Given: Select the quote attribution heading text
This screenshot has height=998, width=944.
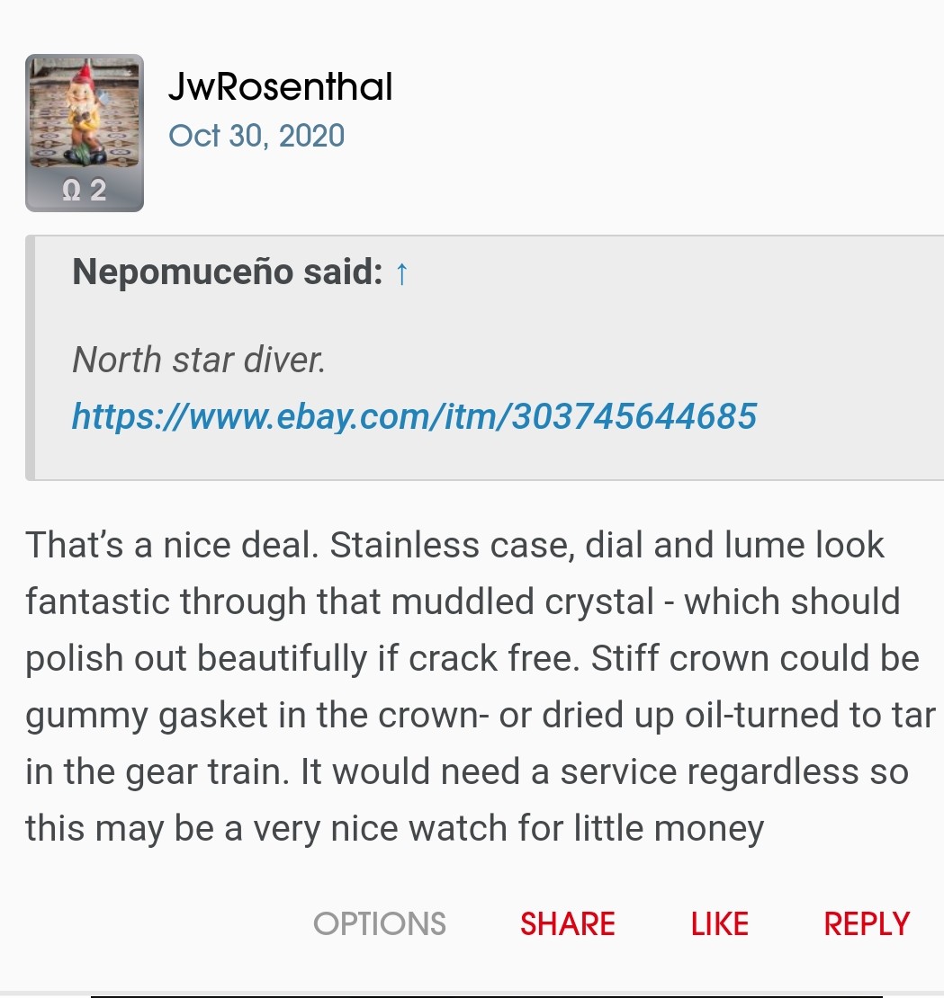Looking at the screenshot, I should point(221,271).
